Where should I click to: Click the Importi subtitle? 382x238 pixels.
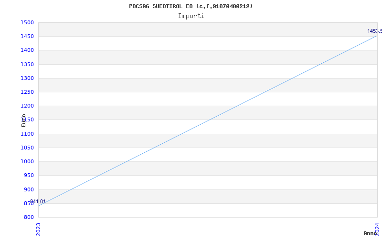point(191,16)
